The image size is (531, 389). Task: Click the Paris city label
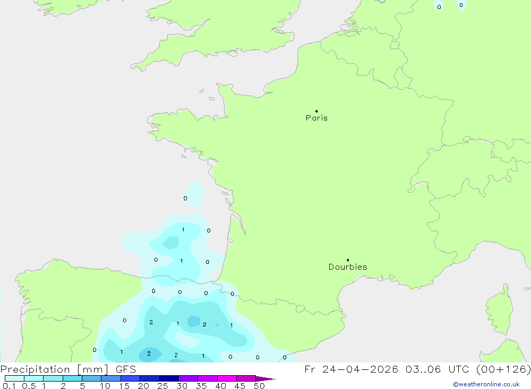click(x=316, y=118)
